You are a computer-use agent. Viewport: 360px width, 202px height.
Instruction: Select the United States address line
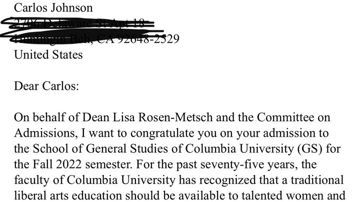tap(48, 54)
